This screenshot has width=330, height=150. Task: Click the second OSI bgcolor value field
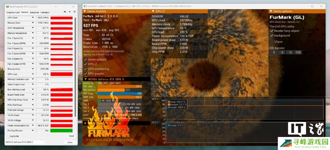click(282, 52)
